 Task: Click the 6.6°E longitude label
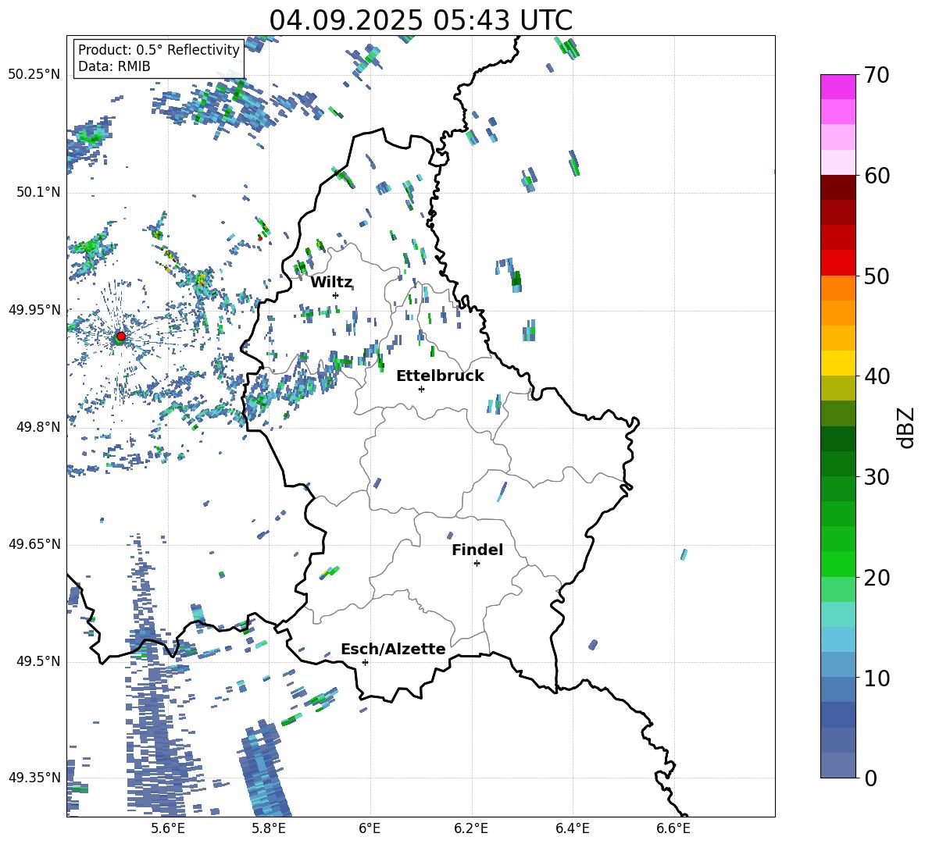(673, 829)
